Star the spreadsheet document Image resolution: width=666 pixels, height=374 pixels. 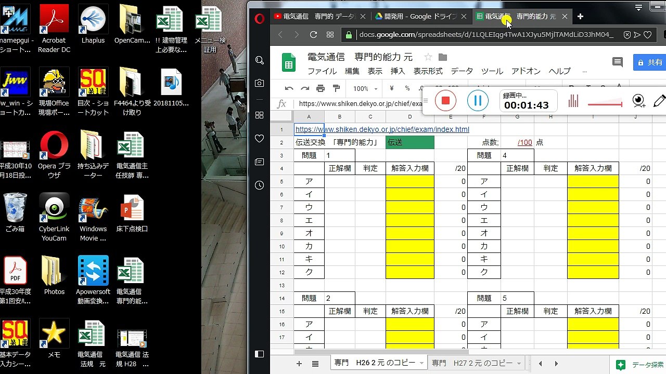tap(428, 57)
